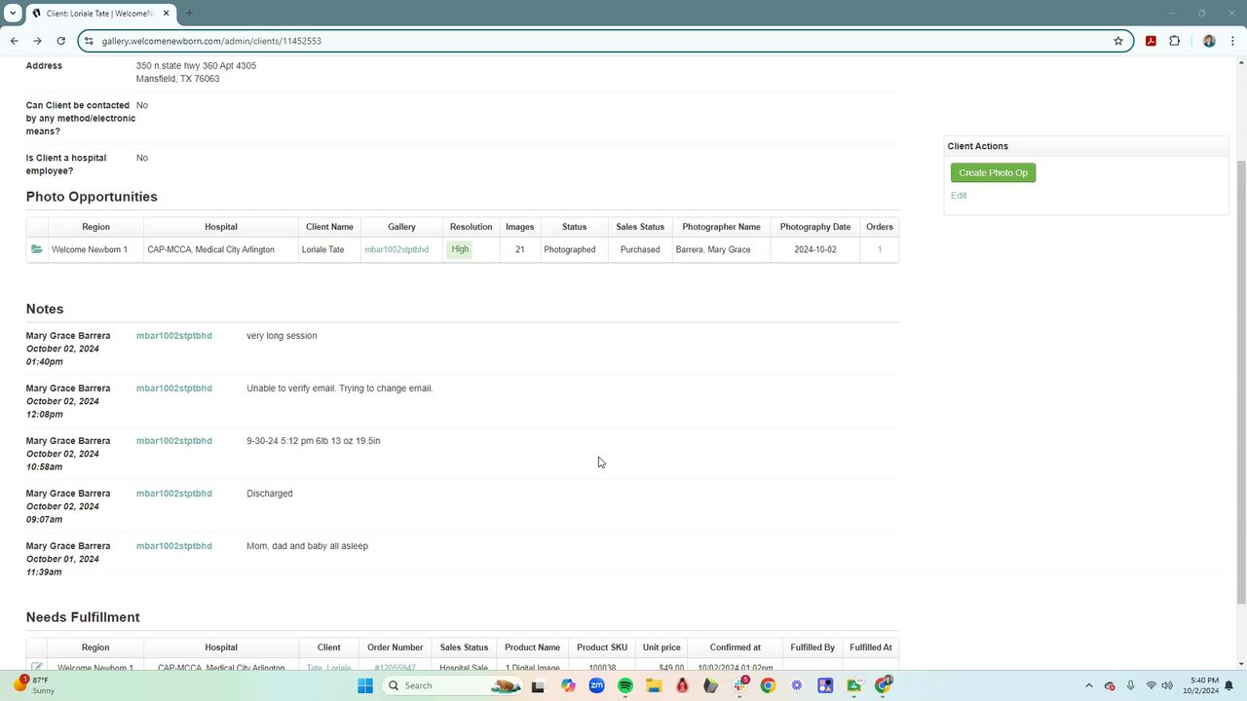Click the Sales Status header in Photo Opportunities
The width and height of the screenshot is (1247, 701).
tap(640, 227)
